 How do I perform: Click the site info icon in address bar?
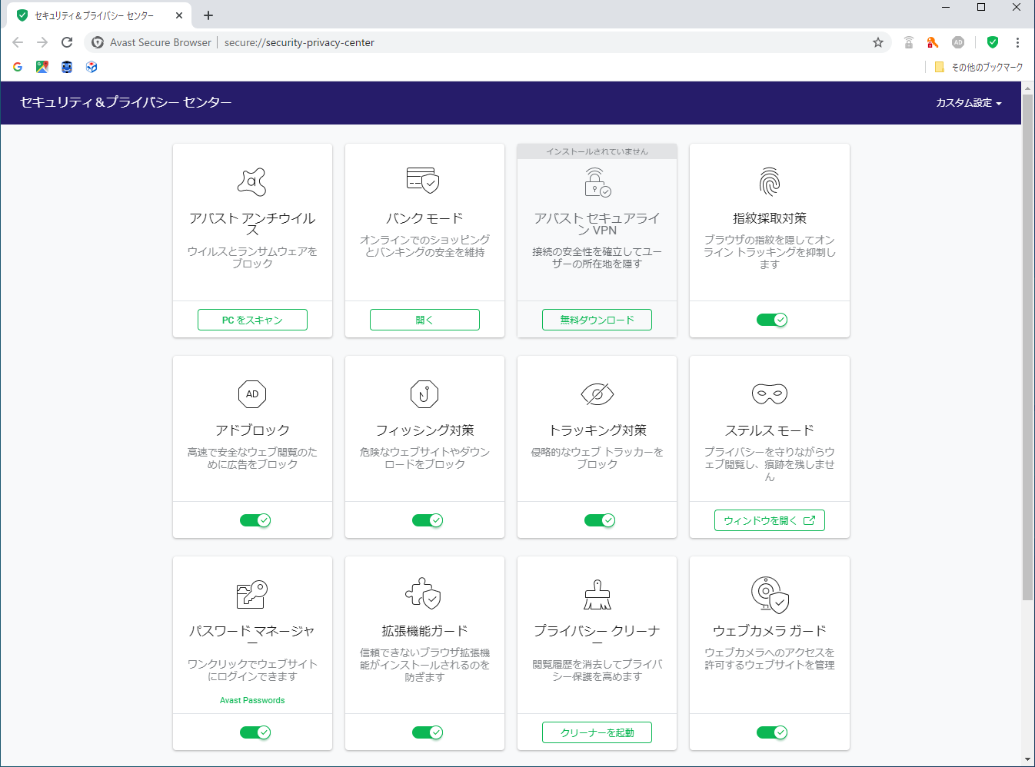coord(98,42)
